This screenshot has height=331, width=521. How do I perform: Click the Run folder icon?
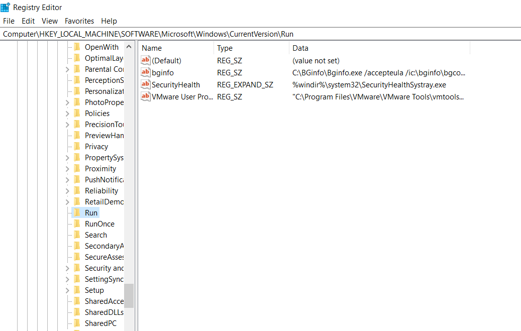pyautogui.click(x=77, y=212)
